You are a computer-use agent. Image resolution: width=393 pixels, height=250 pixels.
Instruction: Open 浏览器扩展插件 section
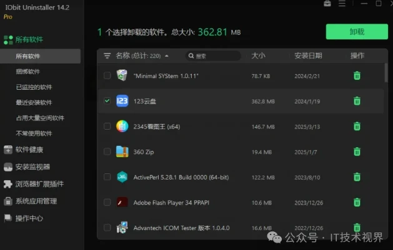pos(39,184)
